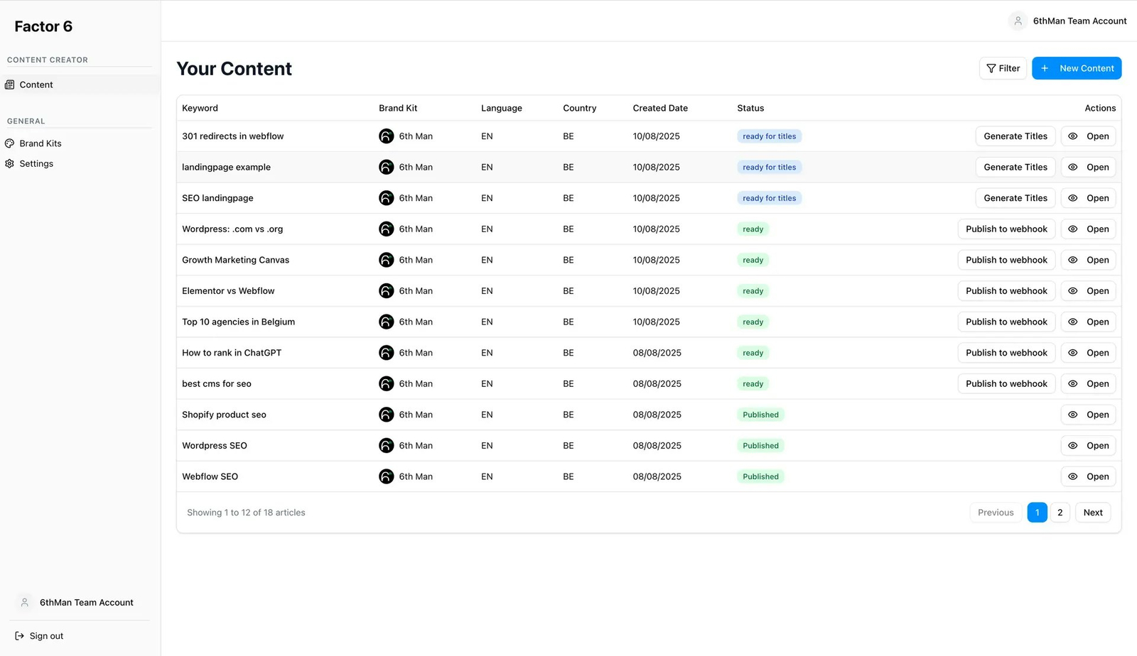Click 6thMan Team Account name in sidebar footer
The image size is (1137, 656).
[x=87, y=602]
